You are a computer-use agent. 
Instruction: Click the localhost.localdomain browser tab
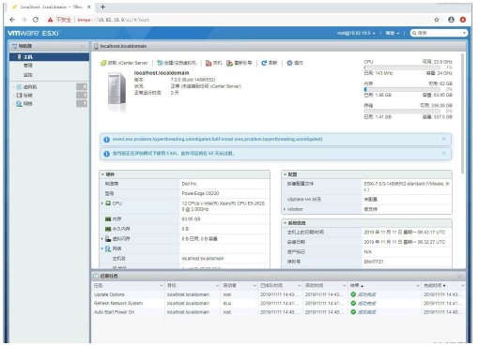point(50,7)
